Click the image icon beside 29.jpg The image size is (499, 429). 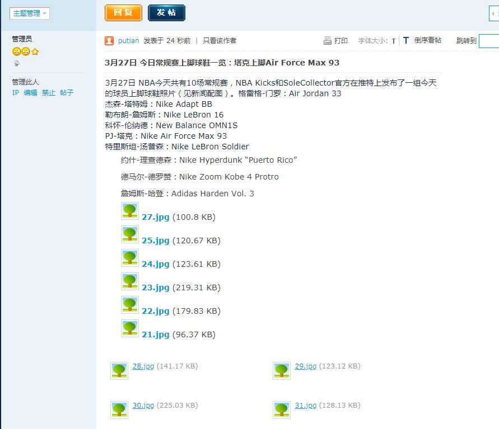pyautogui.click(x=282, y=371)
